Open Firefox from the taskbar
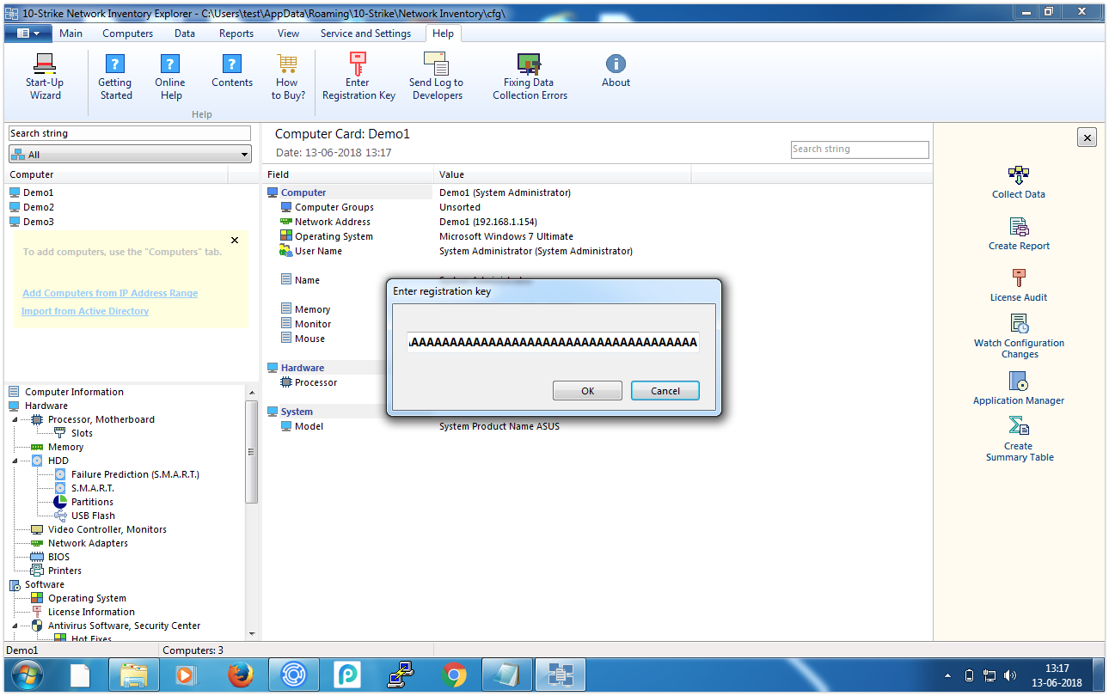Screen dimensions: 1109x696 [241, 676]
